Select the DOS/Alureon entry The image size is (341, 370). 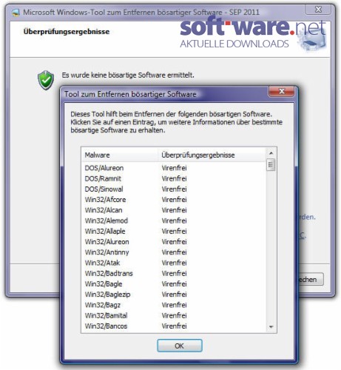[x=174, y=168]
